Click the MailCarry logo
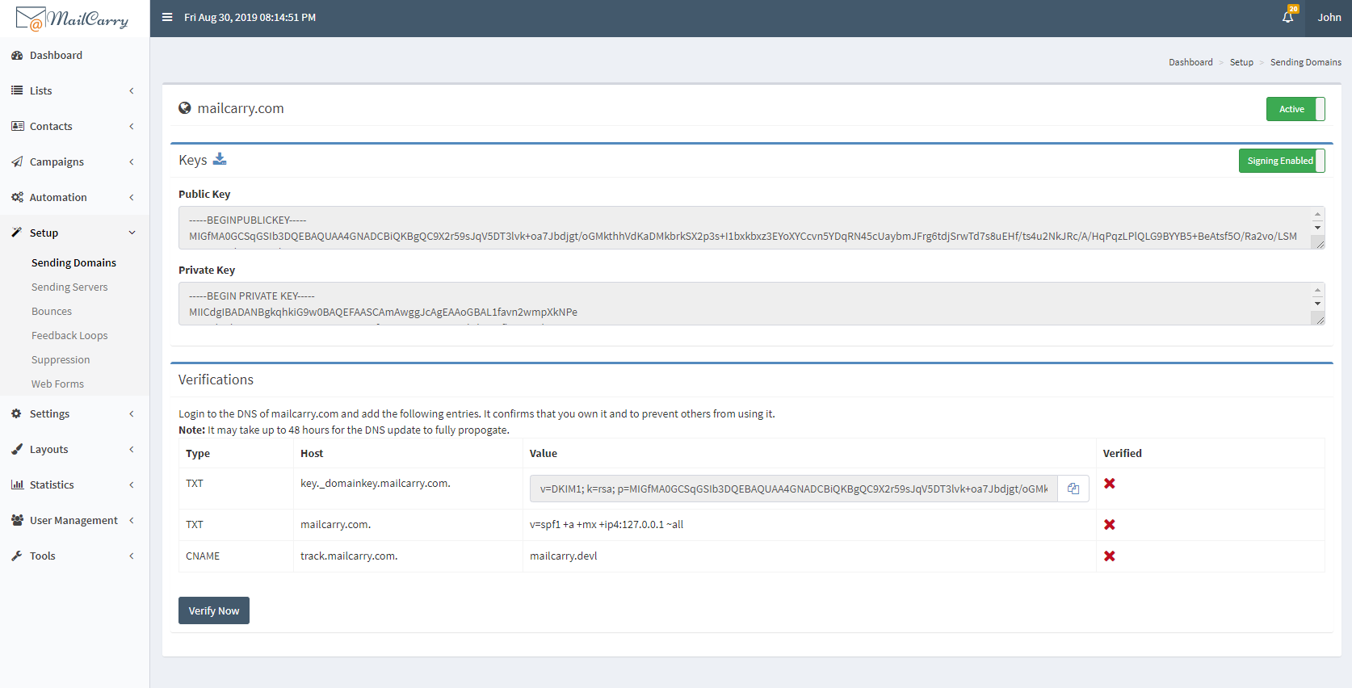1352x688 pixels. [x=72, y=18]
